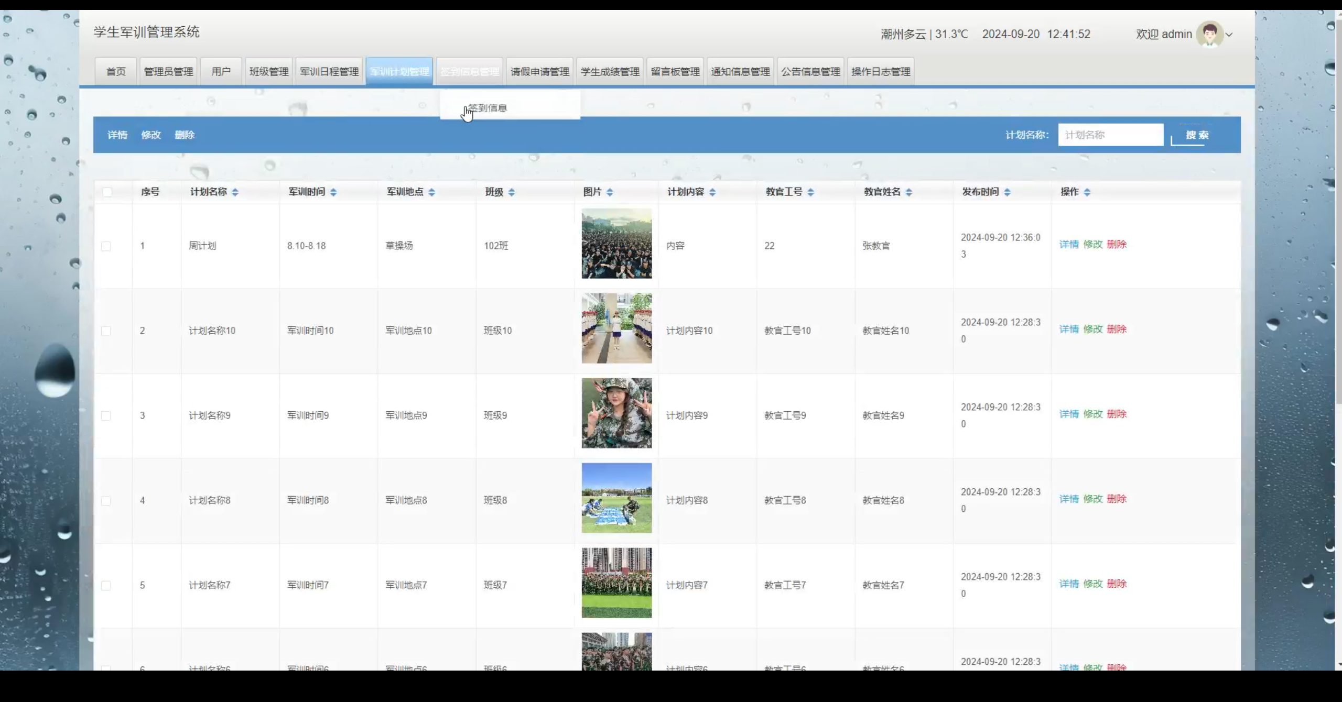Click 搜索 search button

pyautogui.click(x=1197, y=135)
